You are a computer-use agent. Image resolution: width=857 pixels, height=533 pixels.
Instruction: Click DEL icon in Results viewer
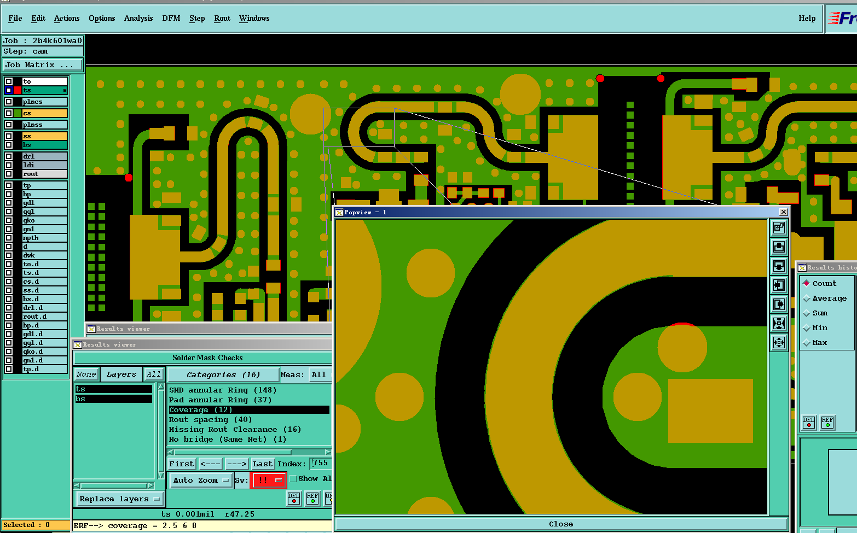[x=294, y=499]
